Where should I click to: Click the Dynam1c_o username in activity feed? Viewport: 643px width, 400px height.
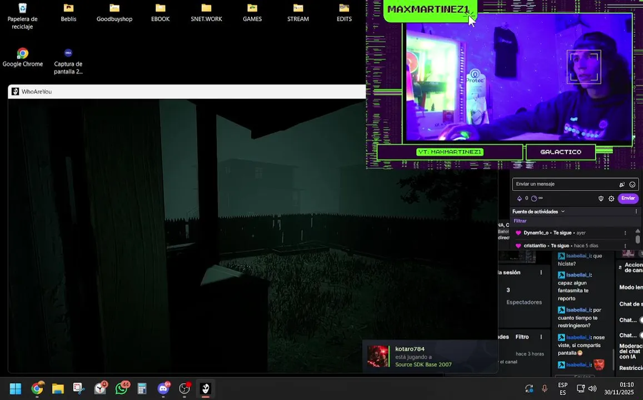[x=536, y=233]
